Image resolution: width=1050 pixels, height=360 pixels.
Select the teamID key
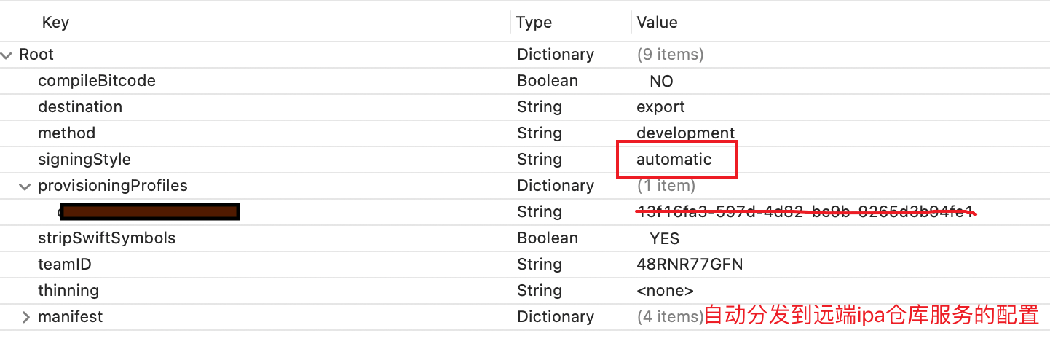(65, 265)
